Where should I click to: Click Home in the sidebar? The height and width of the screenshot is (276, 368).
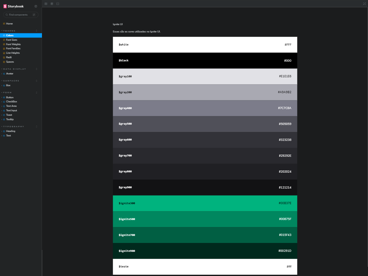click(9, 24)
